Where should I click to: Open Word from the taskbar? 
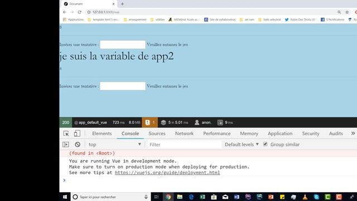(237, 197)
